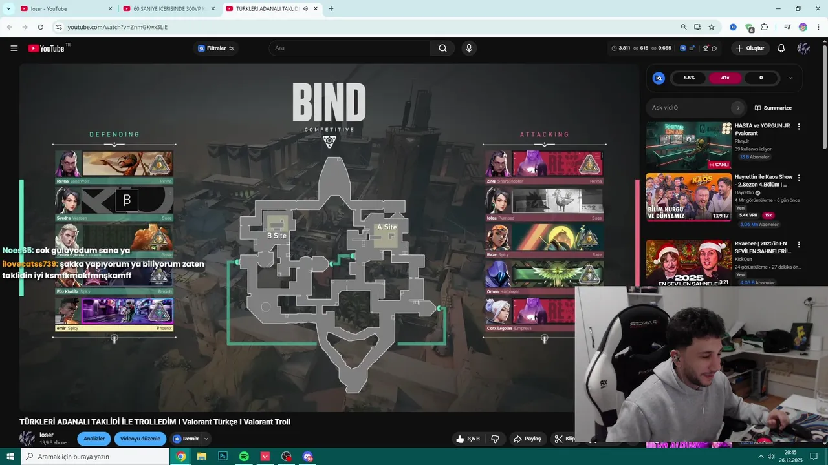The height and width of the screenshot is (465, 828).
Task: Expand the Remix button dropdown arrow
Action: click(x=206, y=439)
